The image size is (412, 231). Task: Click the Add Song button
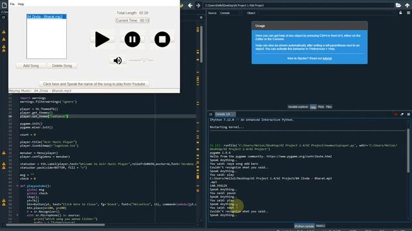(x=31, y=65)
